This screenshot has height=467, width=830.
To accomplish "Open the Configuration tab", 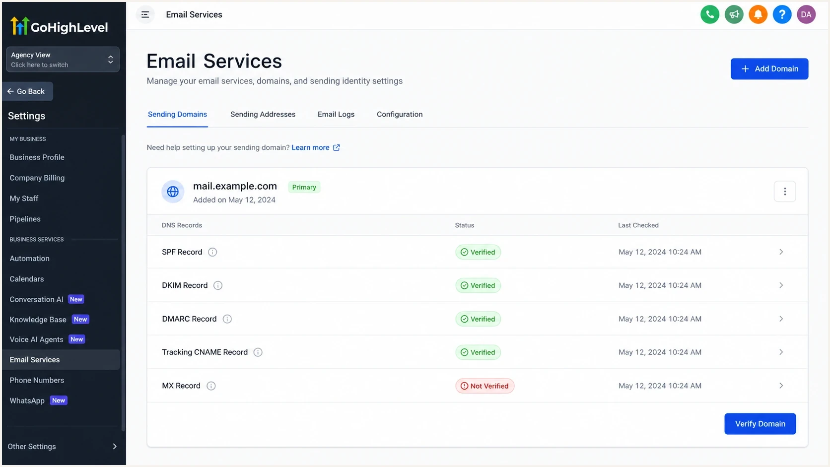I will [400, 114].
